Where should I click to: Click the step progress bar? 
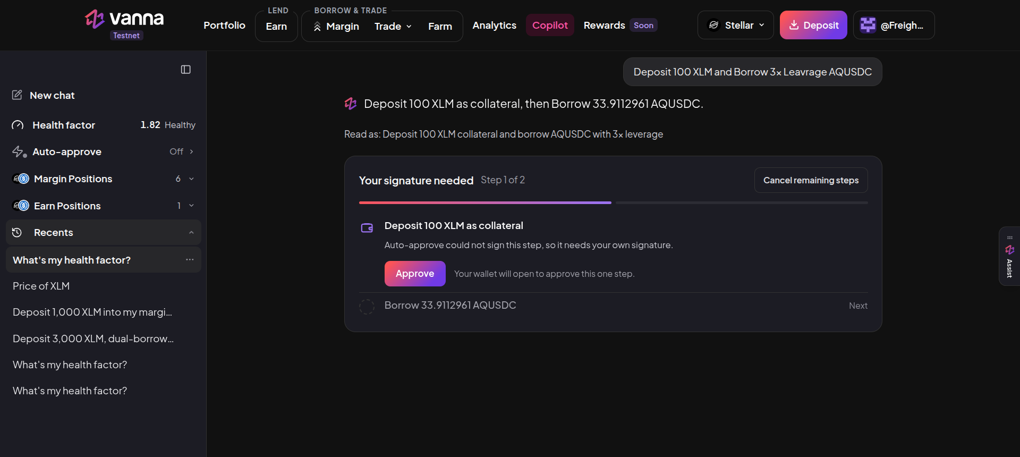pyautogui.click(x=614, y=202)
